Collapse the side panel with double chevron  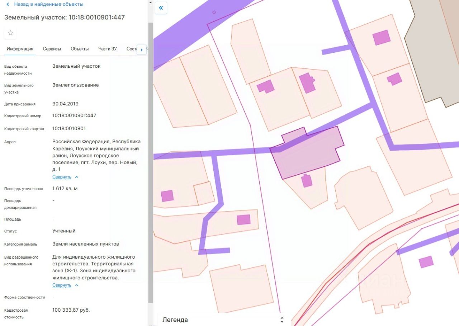[161, 8]
